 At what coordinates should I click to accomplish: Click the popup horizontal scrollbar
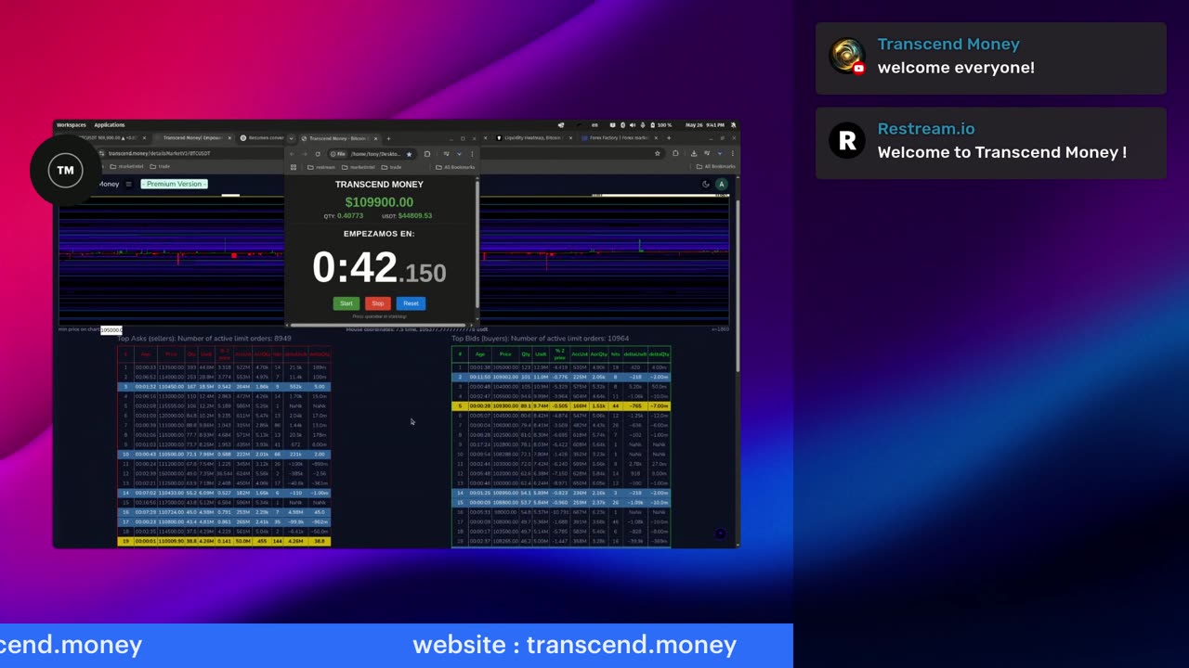point(378,325)
